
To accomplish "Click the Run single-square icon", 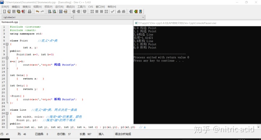I will (x=97, y=12).
